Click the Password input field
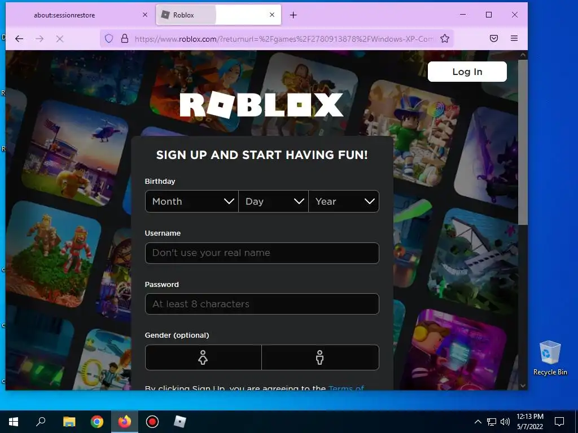The height and width of the screenshot is (433, 578). pos(262,304)
